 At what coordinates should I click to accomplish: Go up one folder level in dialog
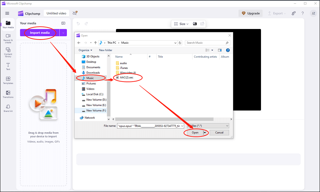pos(95,43)
